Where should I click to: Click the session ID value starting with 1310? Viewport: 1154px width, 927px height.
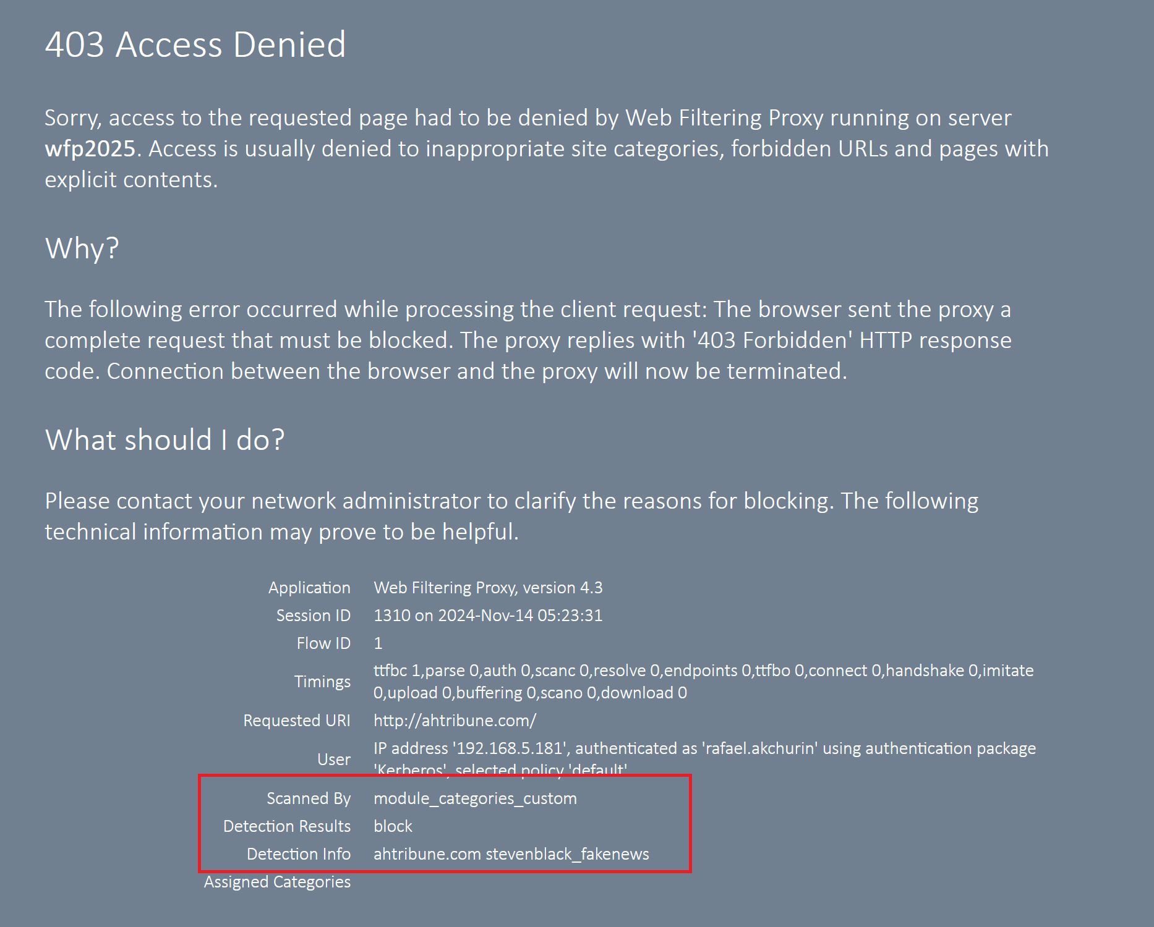click(x=488, y=616)
